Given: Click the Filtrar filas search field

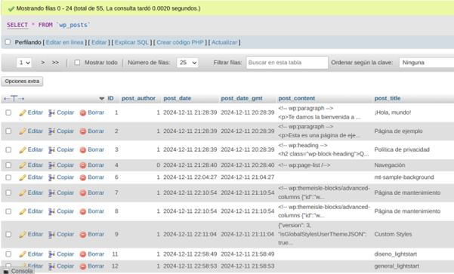Looking at the screenshot, I should [287, 63].
